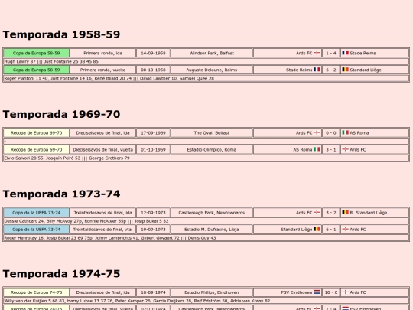The height and width of the screenshot is (310, 413).
Task: Click Dutch flag beside PSV Eindhoven, 18-09-1974 row
Action: click(317, 292)
